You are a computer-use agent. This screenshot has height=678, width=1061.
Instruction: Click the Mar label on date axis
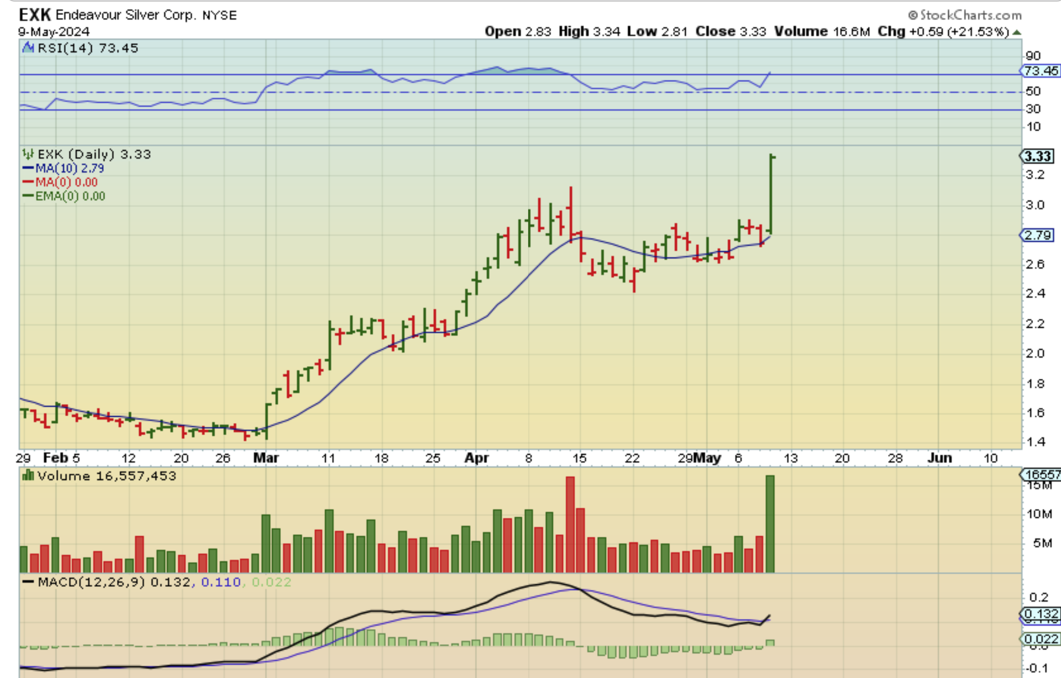(x=266, y=458)
